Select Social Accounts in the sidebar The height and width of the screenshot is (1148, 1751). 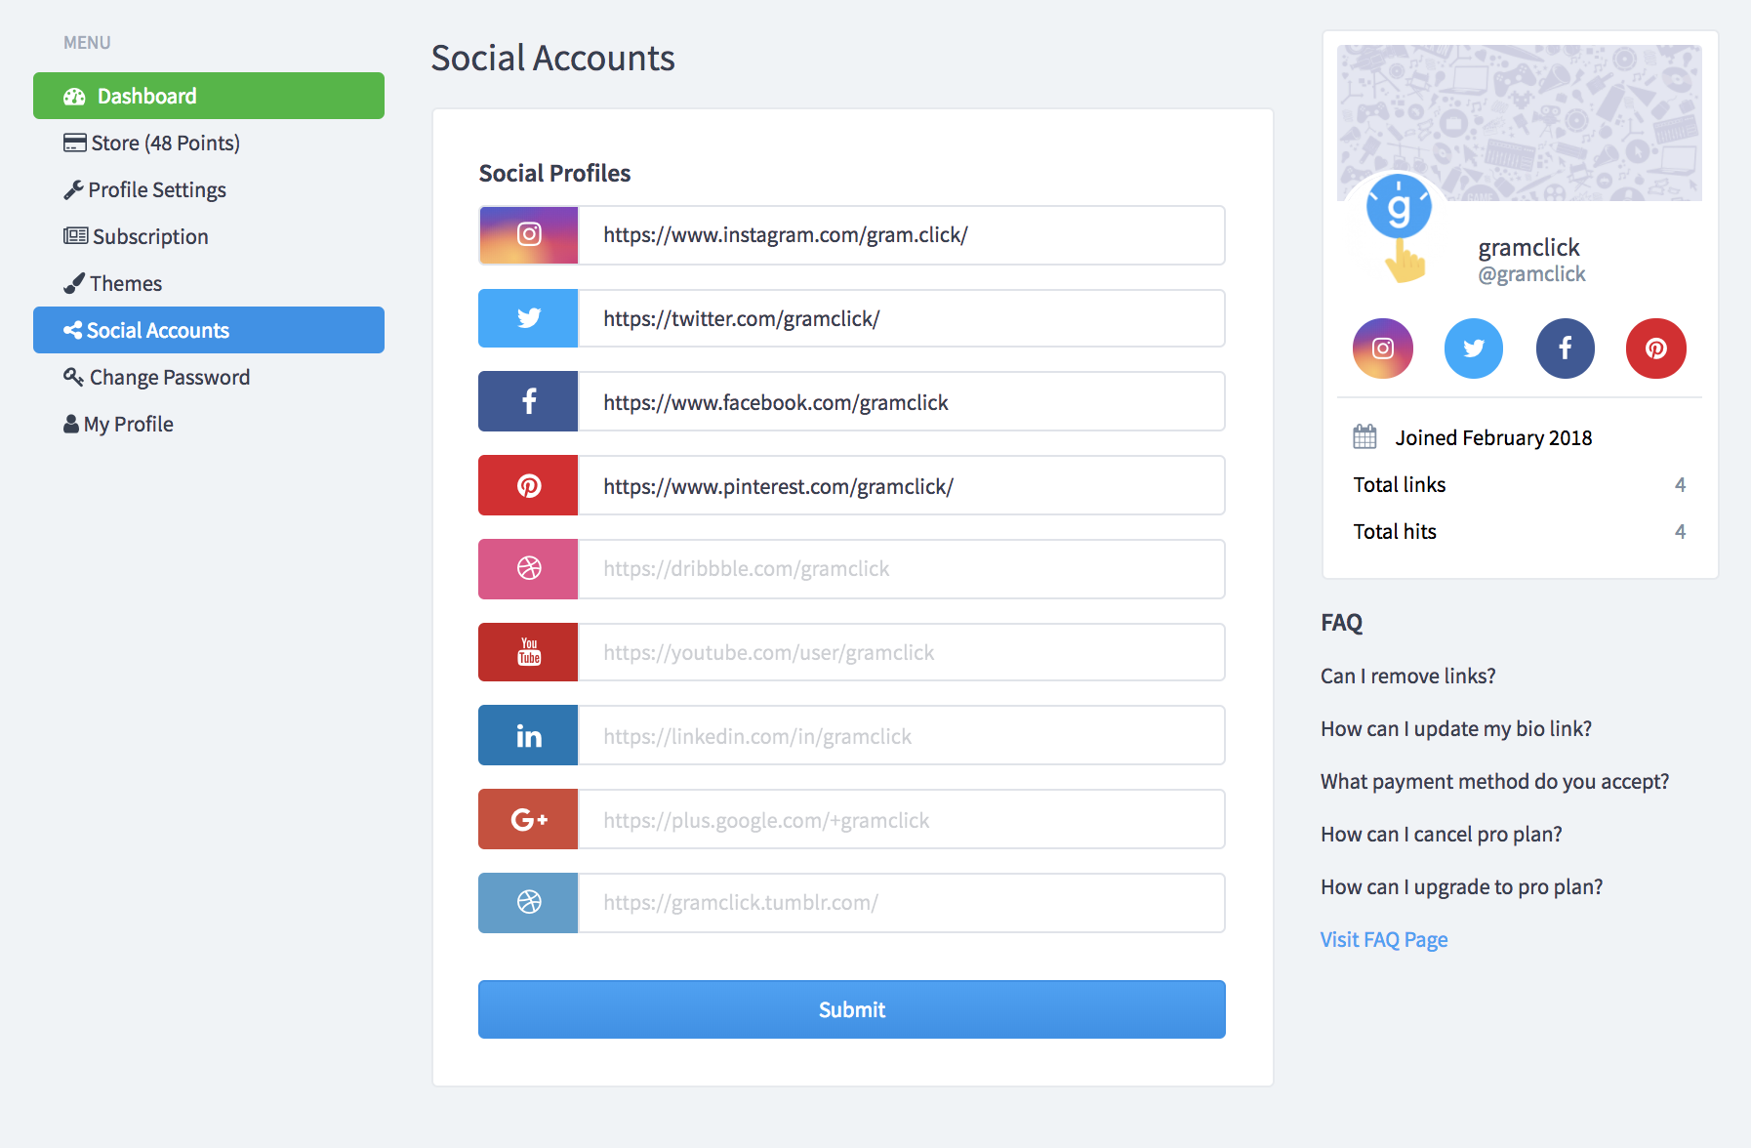tap(209, 330)
